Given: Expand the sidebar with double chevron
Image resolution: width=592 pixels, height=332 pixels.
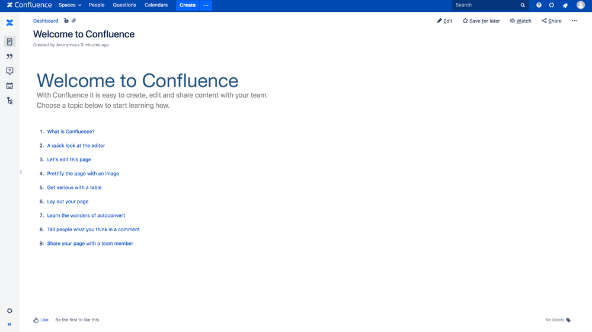Looking at the screenshot, I should pos(9,324).
